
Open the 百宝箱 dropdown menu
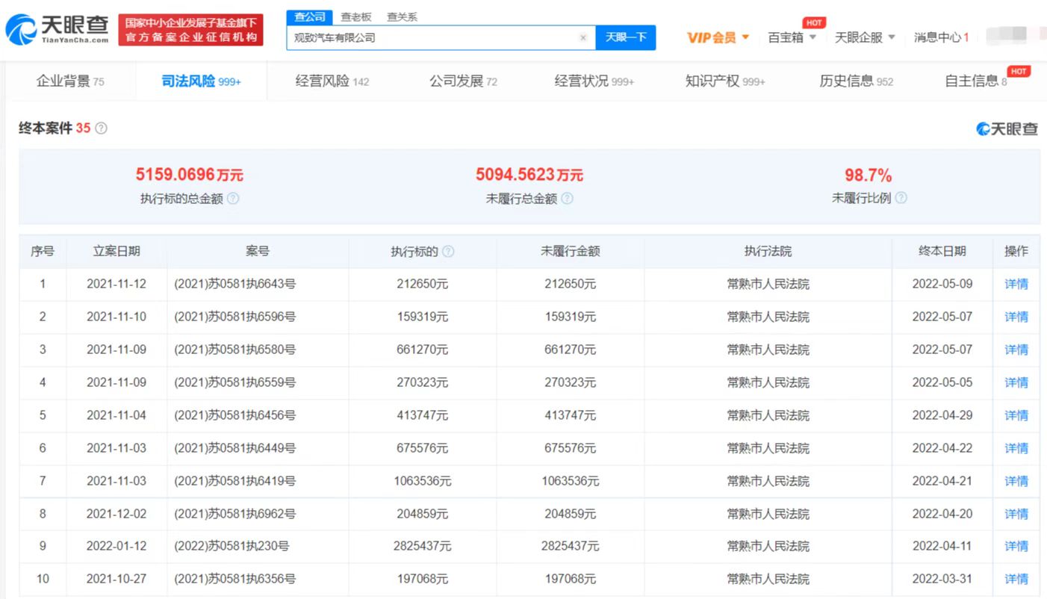(792, 37)
